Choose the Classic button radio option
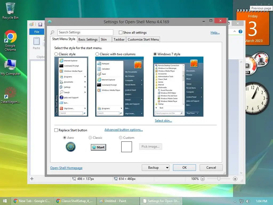Viewport: 273px width, 205px height. point(90,137)
